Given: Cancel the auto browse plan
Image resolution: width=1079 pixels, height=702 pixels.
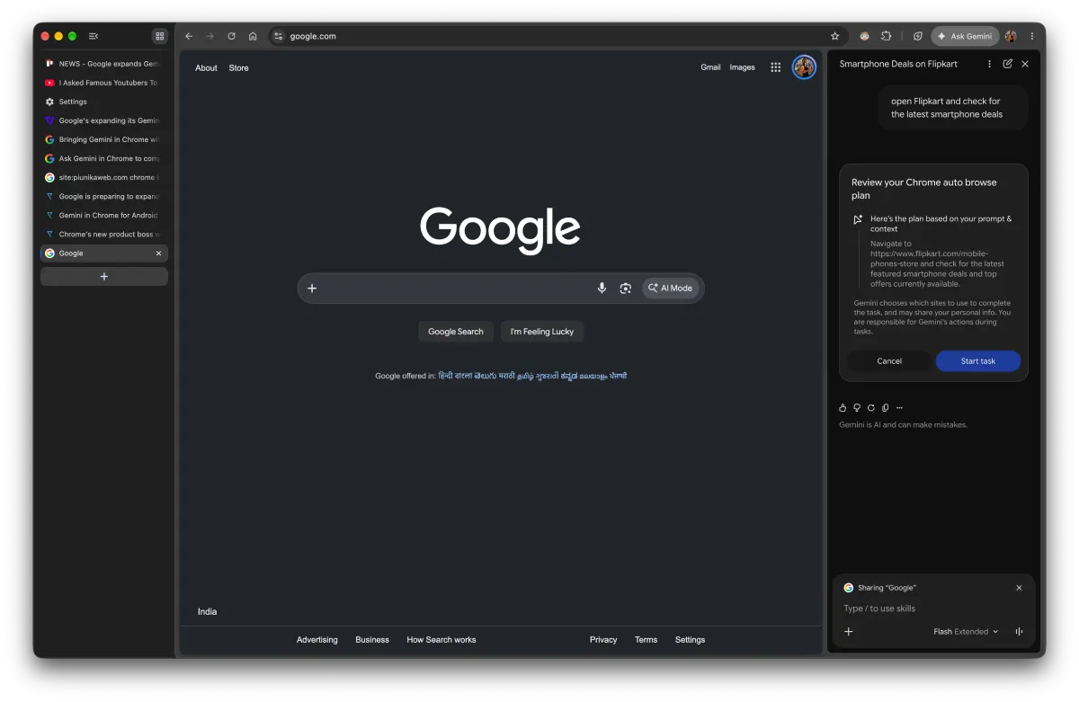Looking at the screenshot, I should coord(889,361).
